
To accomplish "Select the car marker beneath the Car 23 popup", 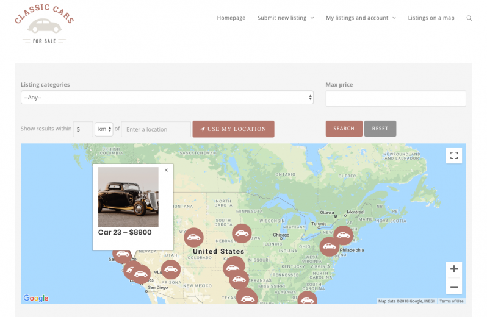I will (x=122, y=255).
